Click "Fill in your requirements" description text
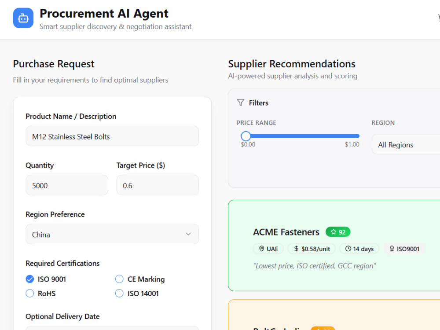Screen dimensions: 440x330 [91, 80]
